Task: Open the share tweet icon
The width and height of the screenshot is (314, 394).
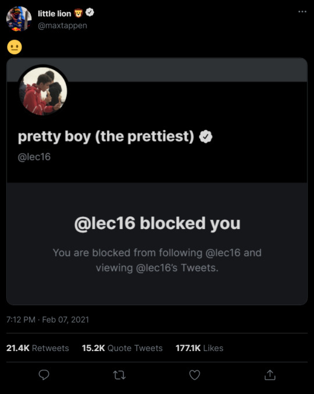Action: tap(270, 375)
